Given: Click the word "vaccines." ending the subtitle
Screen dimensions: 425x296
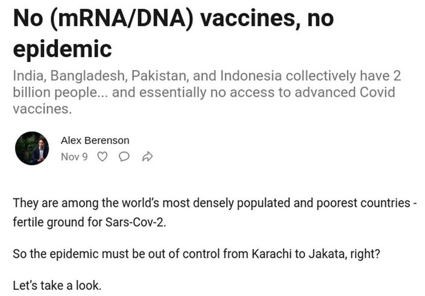Looking at the screenshot, I should 42,109.
